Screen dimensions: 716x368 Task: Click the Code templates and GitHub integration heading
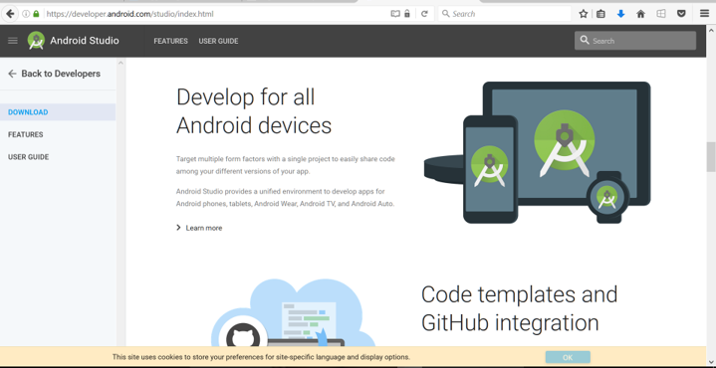click(519, 308)
